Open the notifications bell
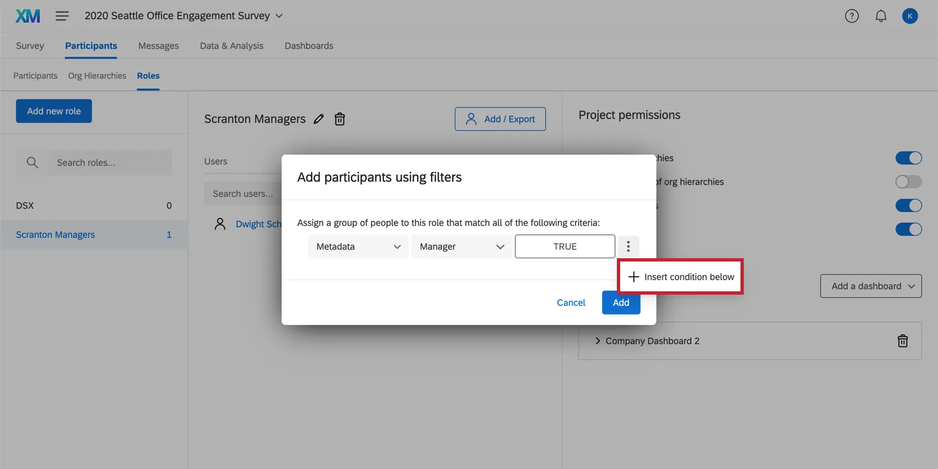 tap(881, 16)
